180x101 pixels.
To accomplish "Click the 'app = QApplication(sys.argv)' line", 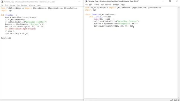I will (x=21, y=17).
